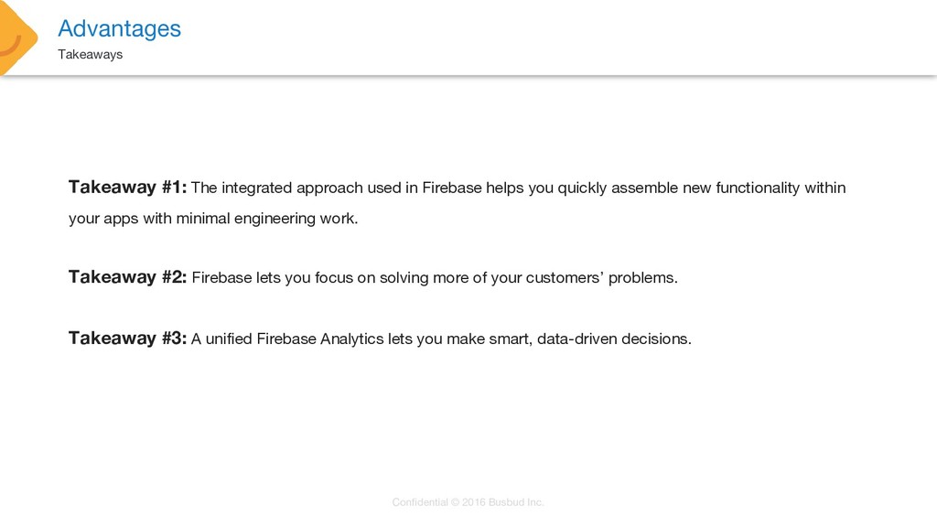
Task: Click the orange Busbud logo icon
Action: [x=18, y=37]
